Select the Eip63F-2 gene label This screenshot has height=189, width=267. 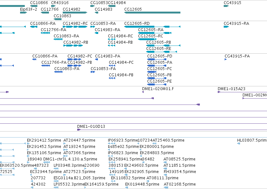[x=29, y=9]
